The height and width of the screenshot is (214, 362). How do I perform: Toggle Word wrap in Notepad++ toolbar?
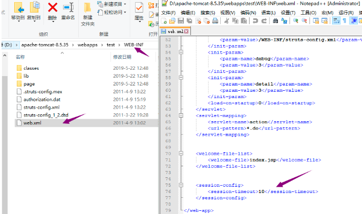point(336,21)
